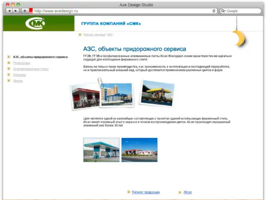The height and width of the screenshot is (200, 267).
Task: Click the plus add-bookmark button
Action: pos(24,11)
